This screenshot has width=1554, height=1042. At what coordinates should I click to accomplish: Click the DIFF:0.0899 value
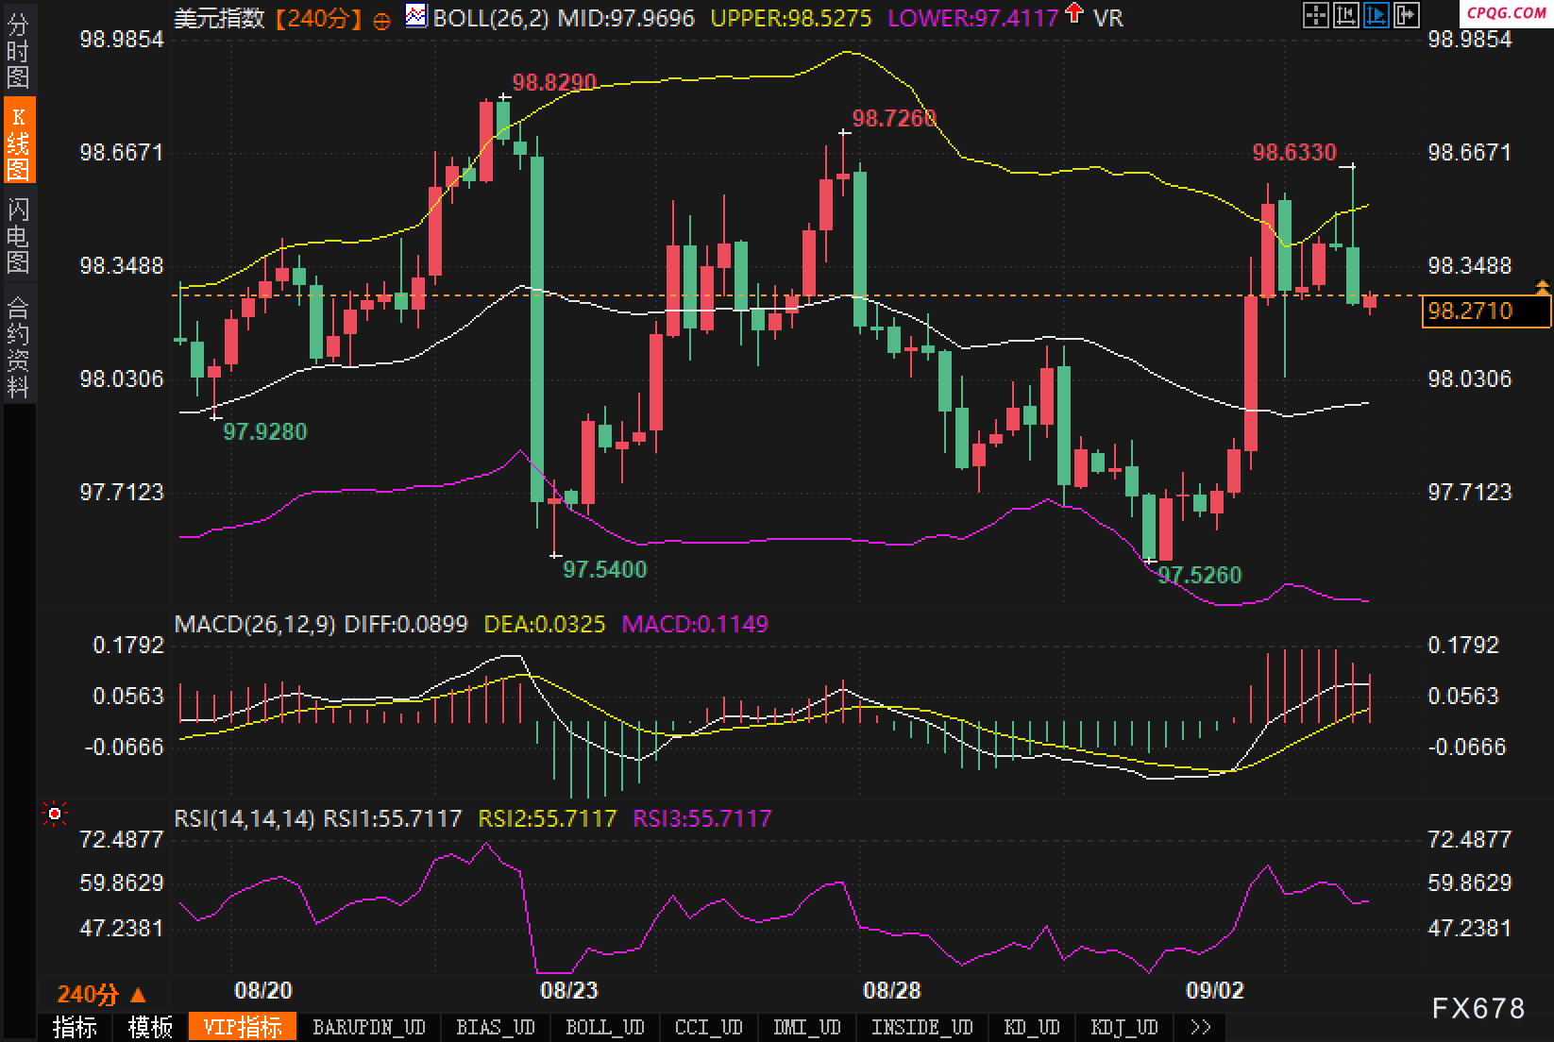tap(406, 624)
